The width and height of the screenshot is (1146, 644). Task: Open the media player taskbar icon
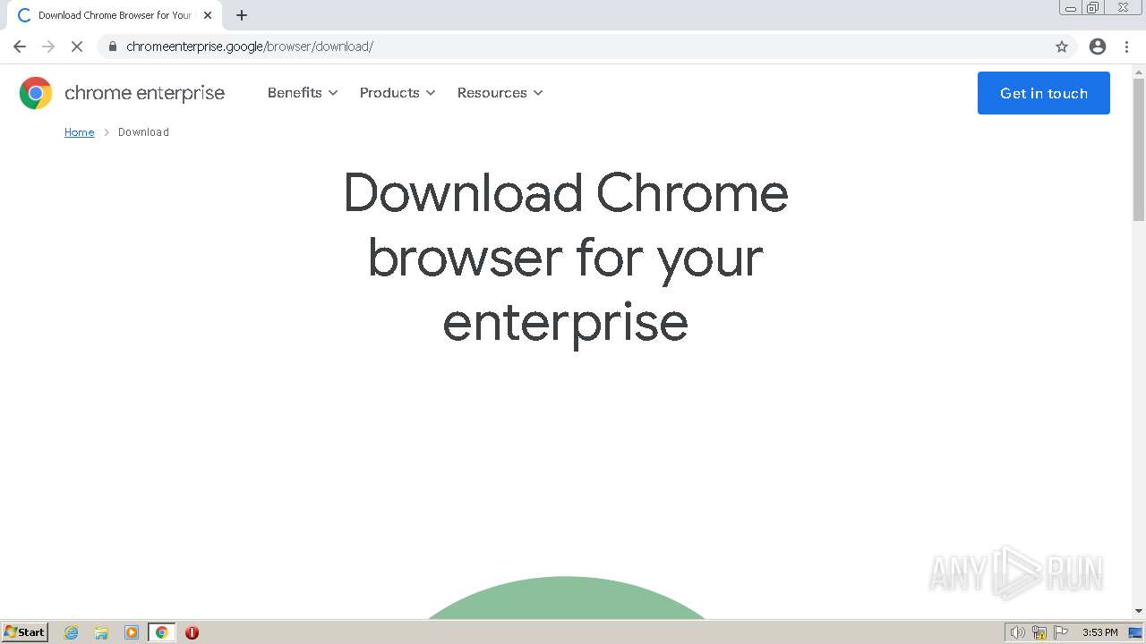(132, 632)
